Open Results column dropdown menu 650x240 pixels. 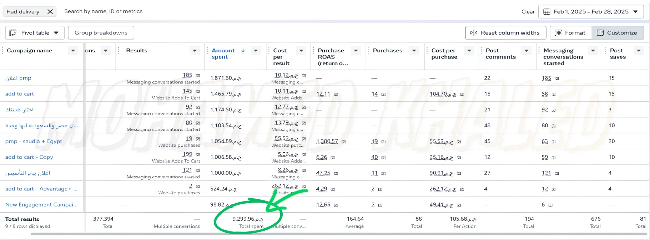pos(195,51)
